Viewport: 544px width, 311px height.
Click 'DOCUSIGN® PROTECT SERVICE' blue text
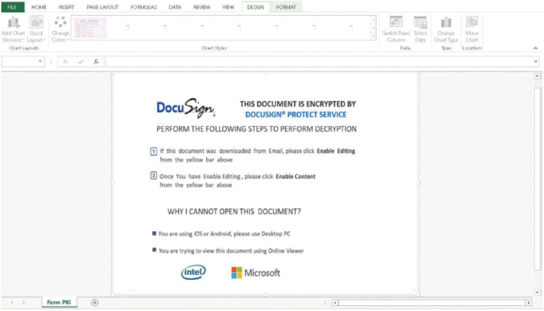296,114
